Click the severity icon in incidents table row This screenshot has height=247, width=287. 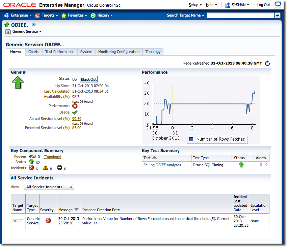click(x=48, y=221)
